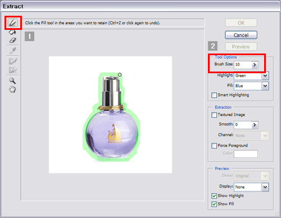
Task: Select the Hand pan tool
Action: click(x=12, y=89)
